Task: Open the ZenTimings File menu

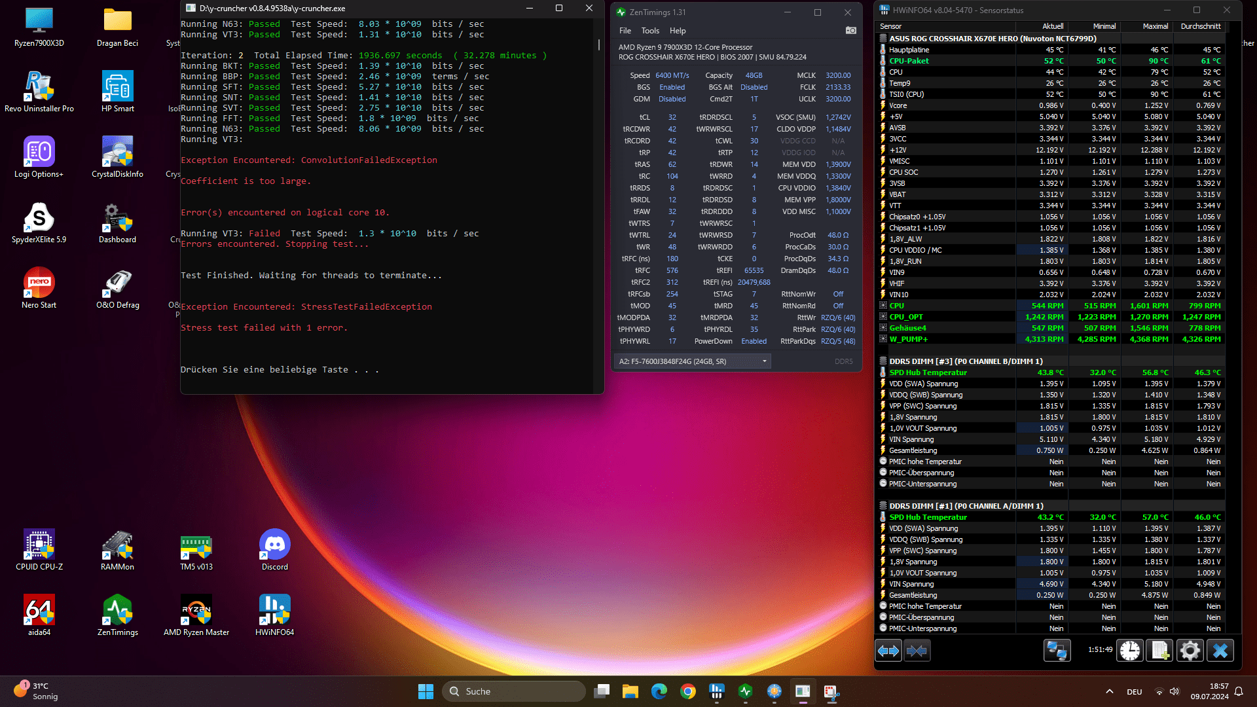Action: tap(625, 31)
